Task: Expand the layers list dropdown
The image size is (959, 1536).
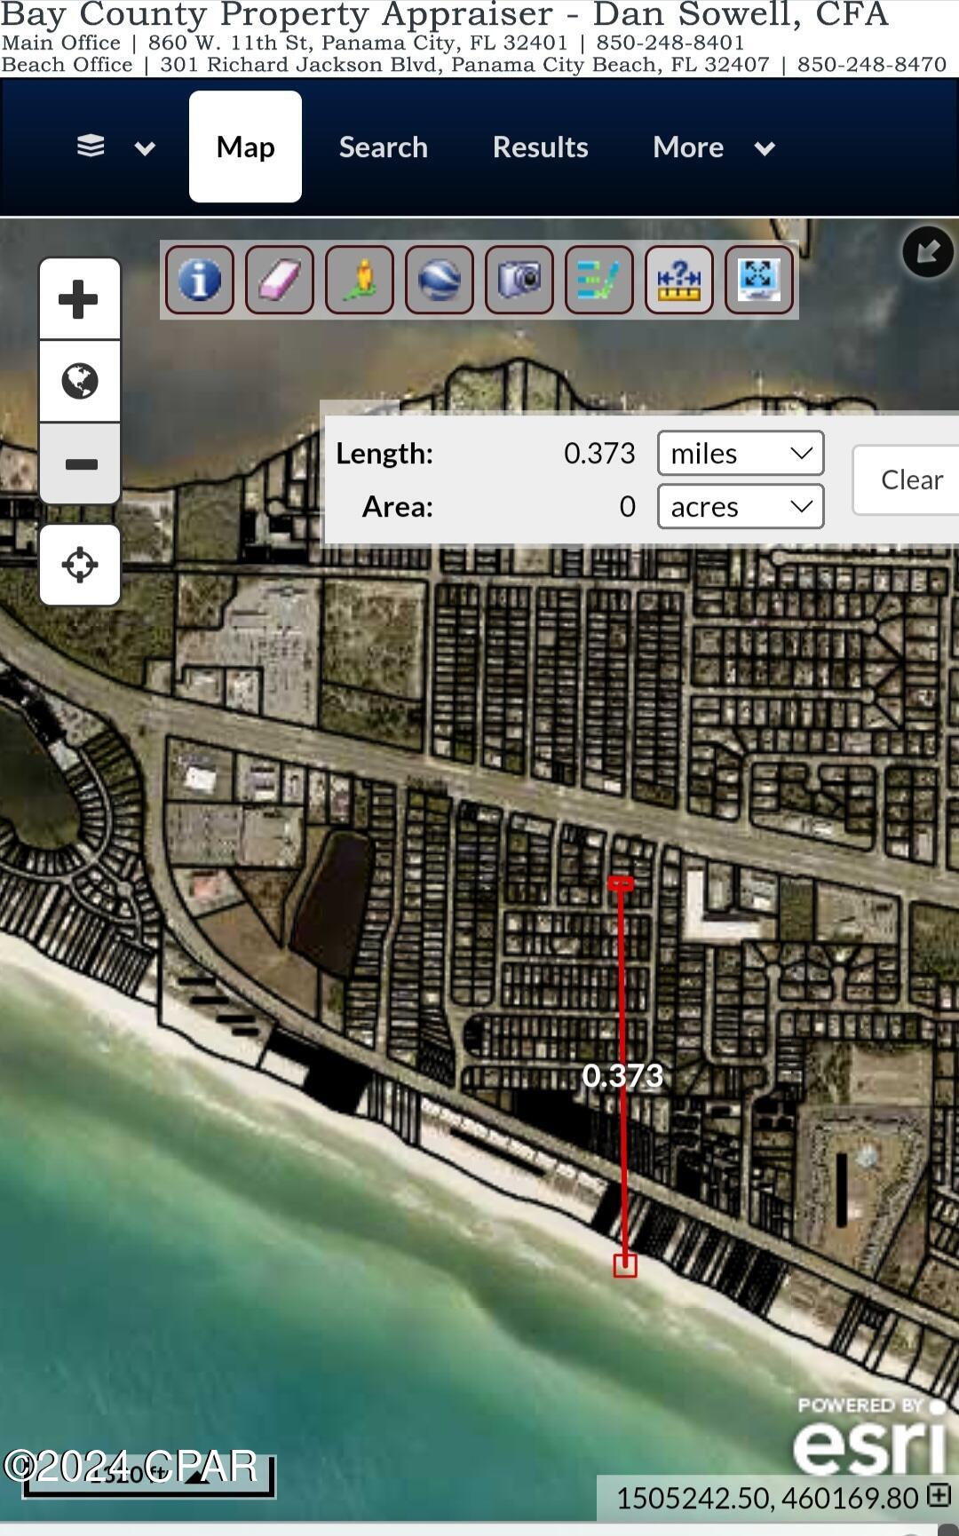Action: tap(115, 147)
